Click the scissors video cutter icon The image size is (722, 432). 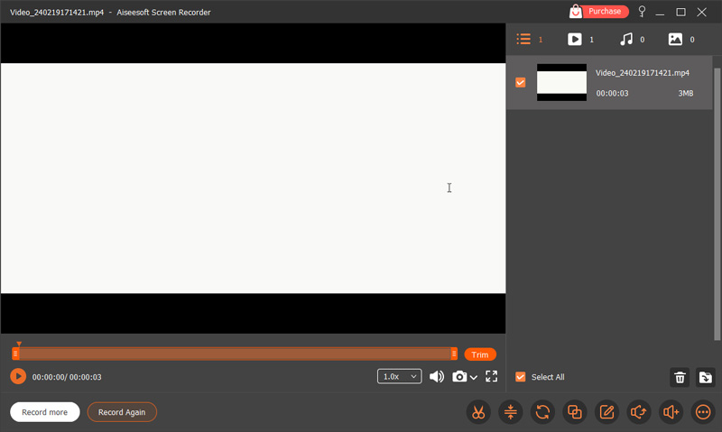pos(478,412)
